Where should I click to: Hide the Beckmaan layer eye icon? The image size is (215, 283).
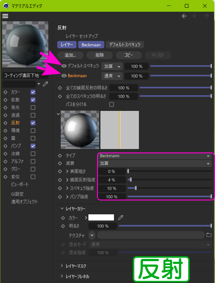tap(64, 76)
